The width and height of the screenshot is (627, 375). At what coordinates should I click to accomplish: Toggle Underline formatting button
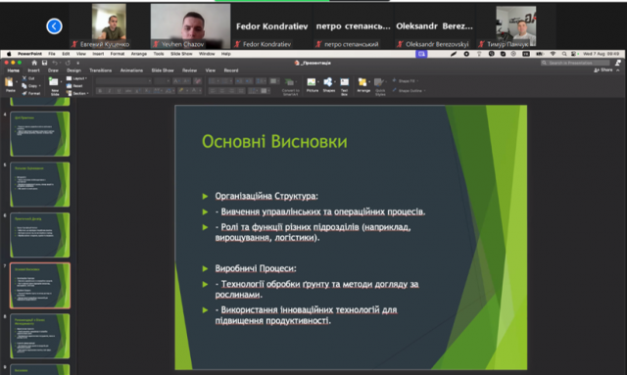[x=119, y=91]
